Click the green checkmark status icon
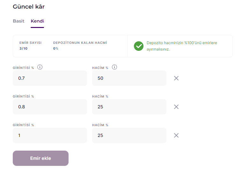Screen dimensions: 242x170 [139, 46]
